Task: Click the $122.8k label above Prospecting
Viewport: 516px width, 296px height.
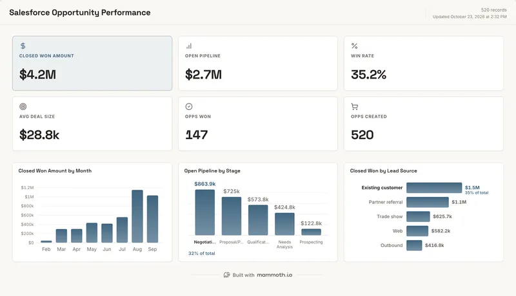Action: 312,223
